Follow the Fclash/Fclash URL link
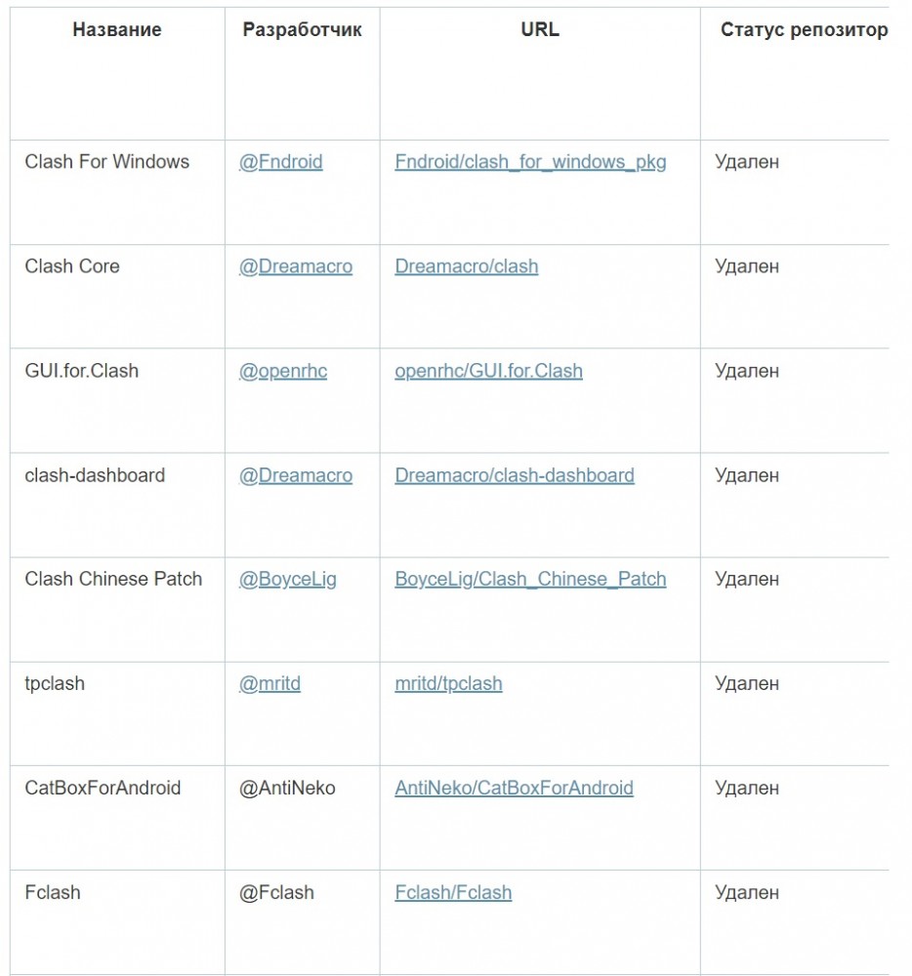Screen dimensions: 912x976 (x=453, y=892)
